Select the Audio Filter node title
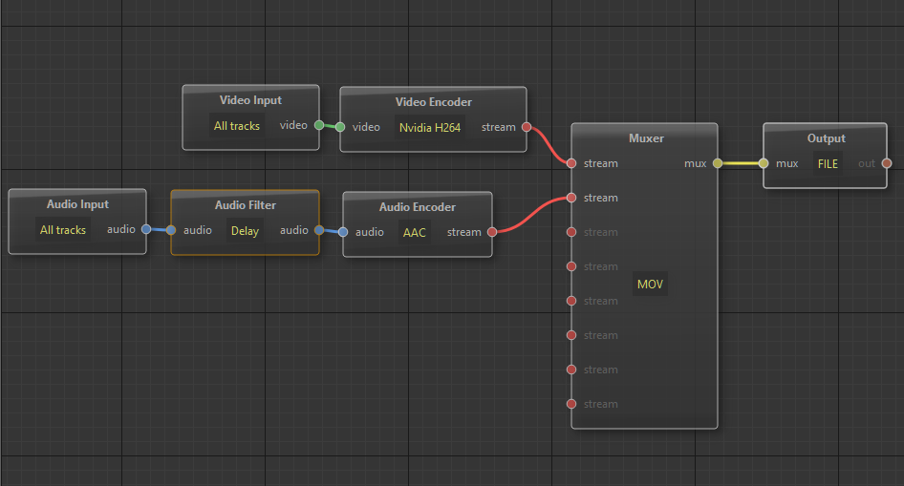 click(245, 204)
